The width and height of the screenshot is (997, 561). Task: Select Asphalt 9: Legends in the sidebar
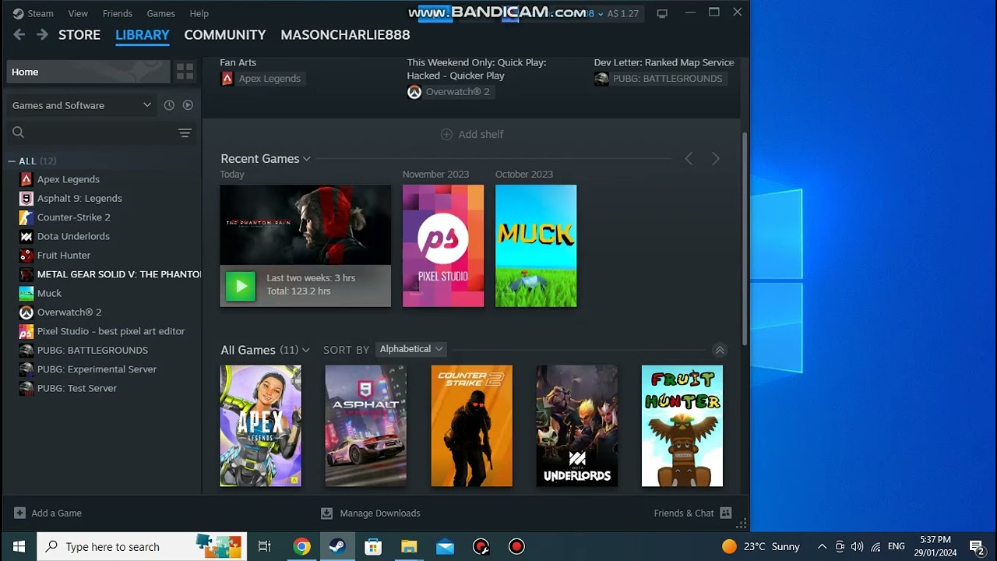[79, 198]
